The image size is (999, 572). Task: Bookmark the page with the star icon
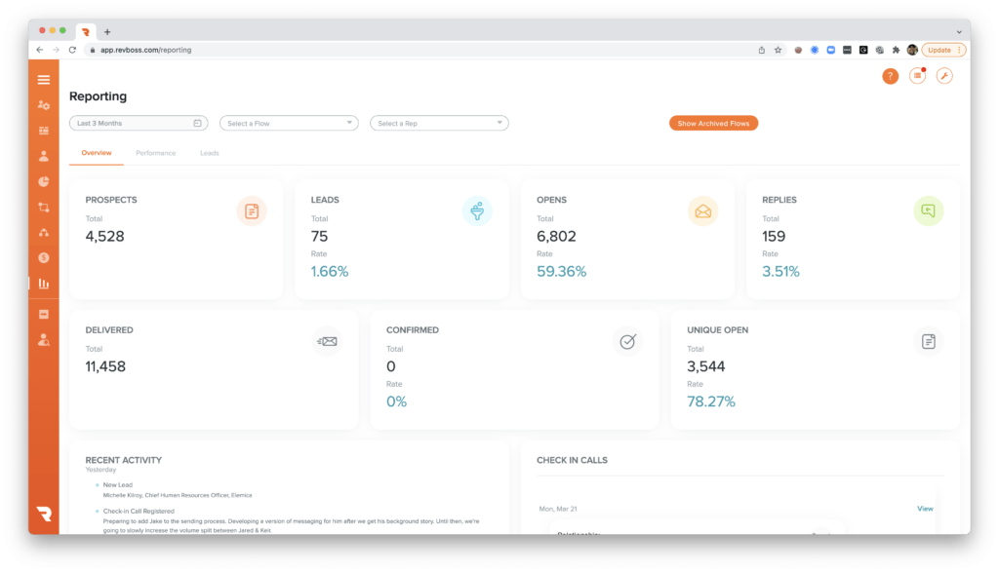tap(778, 50)
